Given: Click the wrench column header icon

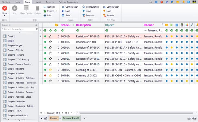Looking at the screenshot, I should (x=192, y=25).
